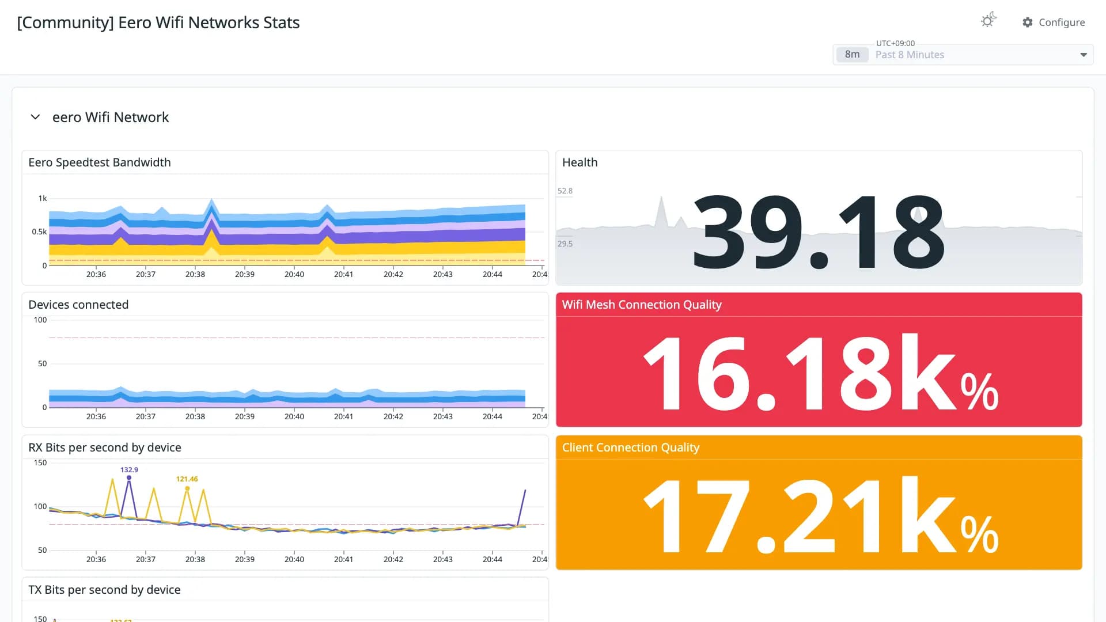Click 20:43 tick on RX Bits chart
The width and height of the screenshot is (1106, 622).
tap(443, 559)
